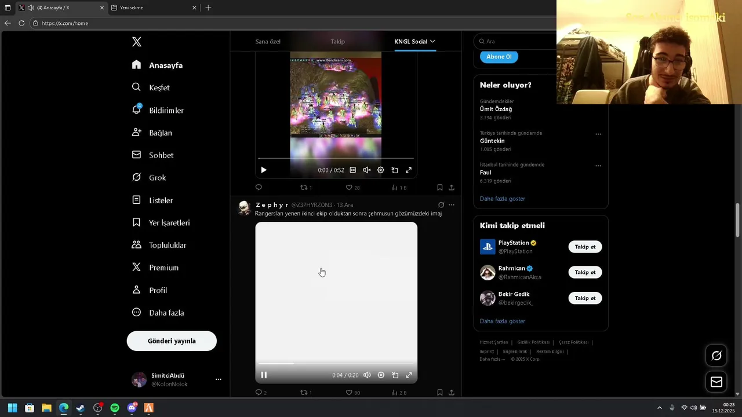Enter fullscreen on Zephyr video

[x=409, y=375]
